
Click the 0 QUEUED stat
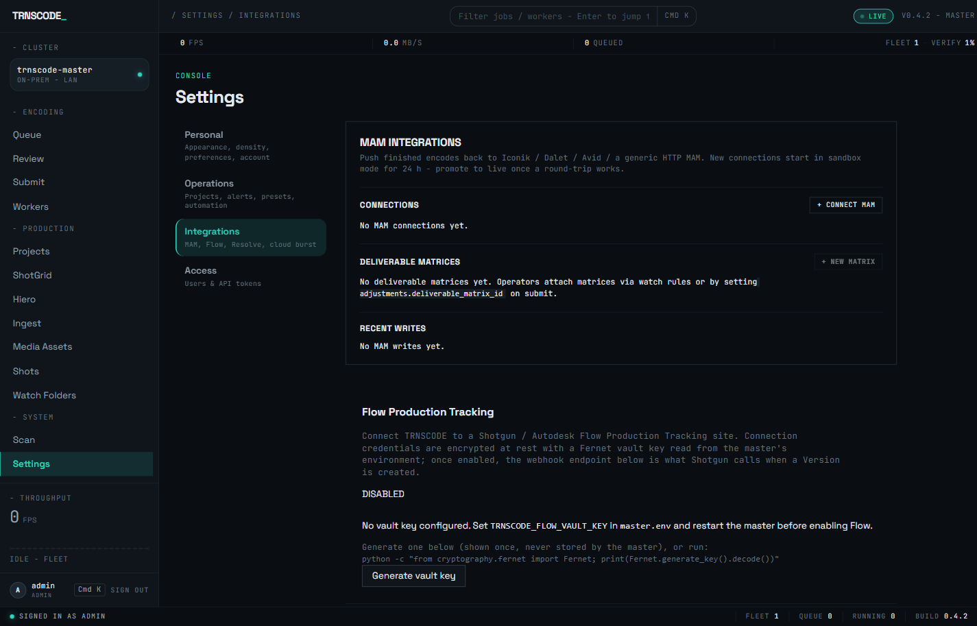[603, 43]
